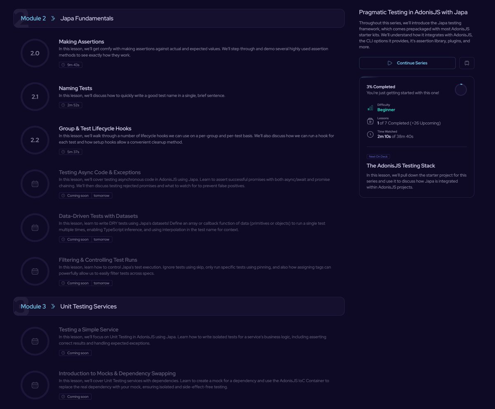Click calendar icon for Testing Async Code & Exceptions

click(35, 184)
